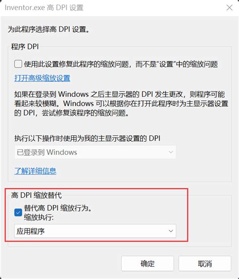Open the 应用程序 scaling dropdown
The width and height of the screenshot is (239, 279).
coord(95,231)
